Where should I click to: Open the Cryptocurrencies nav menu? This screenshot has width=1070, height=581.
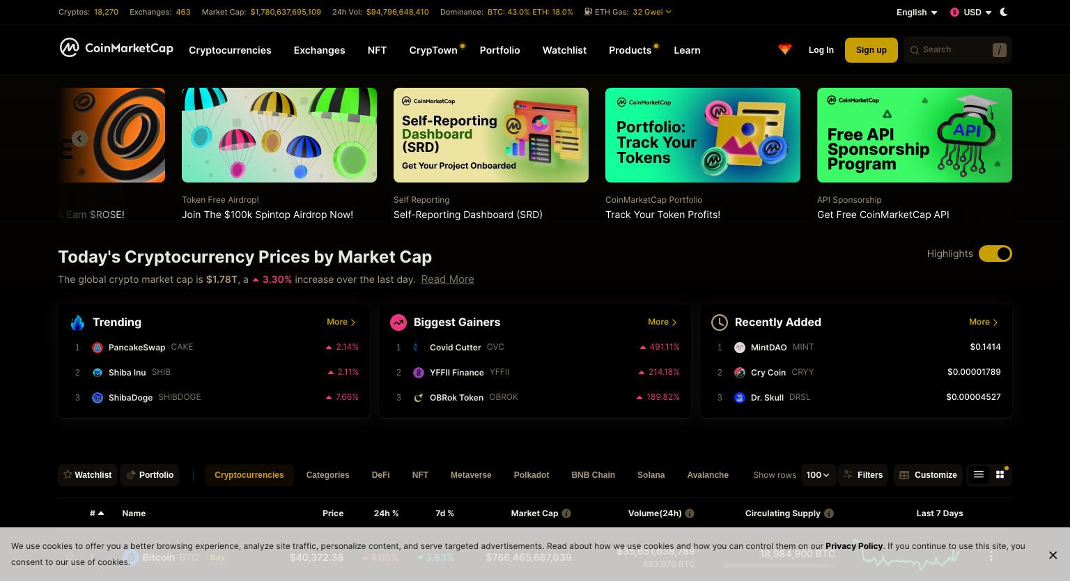pos(230,50)
